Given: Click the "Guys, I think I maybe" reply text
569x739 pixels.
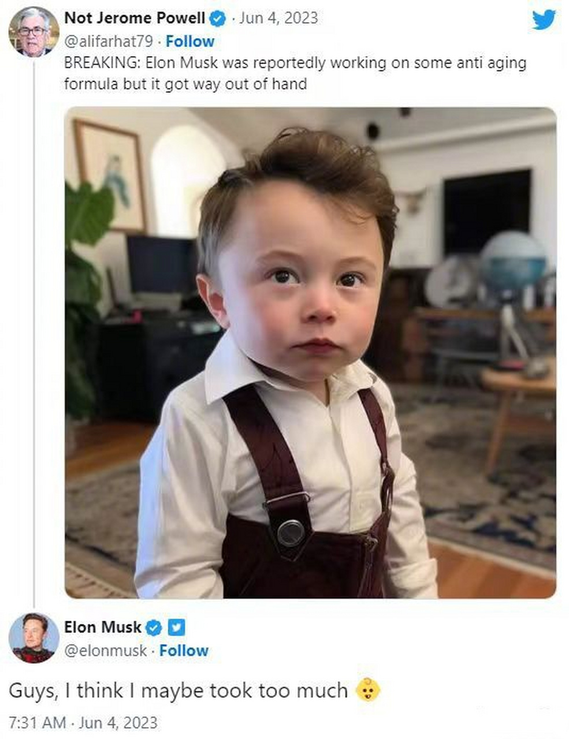Looking at the screenshot, I should (178, 691).
